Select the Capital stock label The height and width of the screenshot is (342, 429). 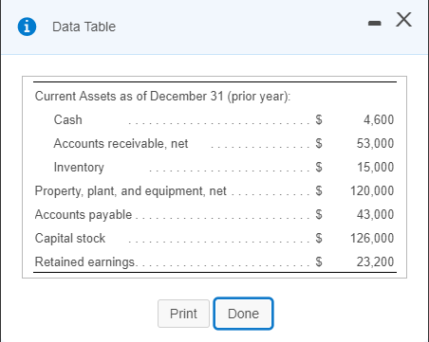pos(70,239)
